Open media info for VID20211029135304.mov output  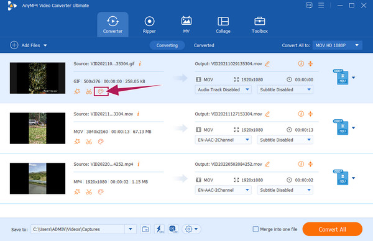(x=301, y=63)
